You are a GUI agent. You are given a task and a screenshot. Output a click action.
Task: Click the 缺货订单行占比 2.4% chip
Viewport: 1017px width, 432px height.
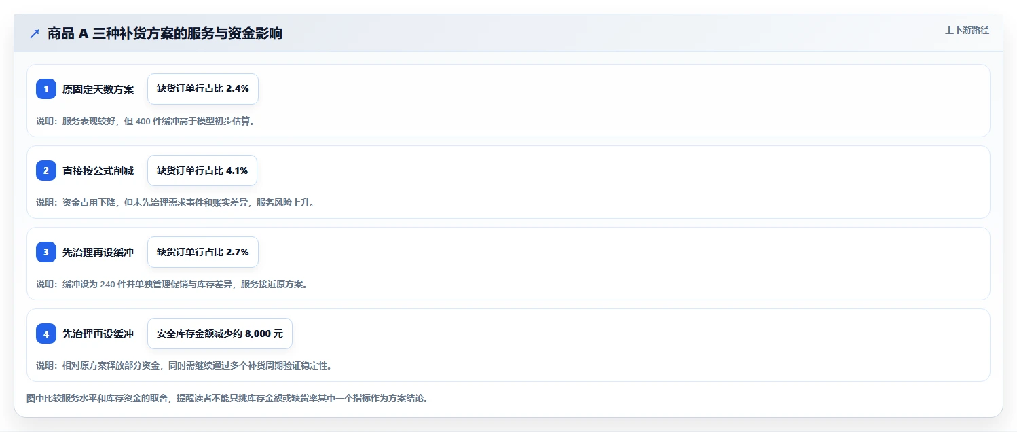point(203,89)
